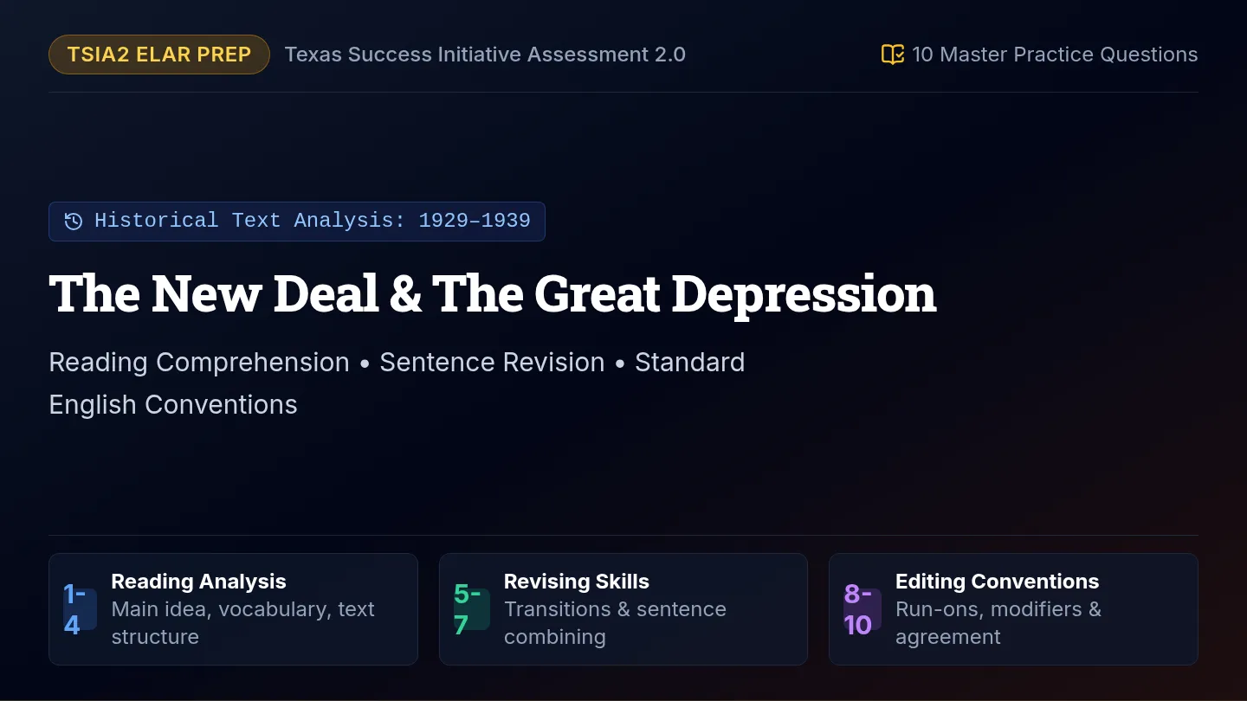Click the title 'The New Deal & The Great Depression'
This screenshot has height=701, width=1247.
tap(493, 294)
